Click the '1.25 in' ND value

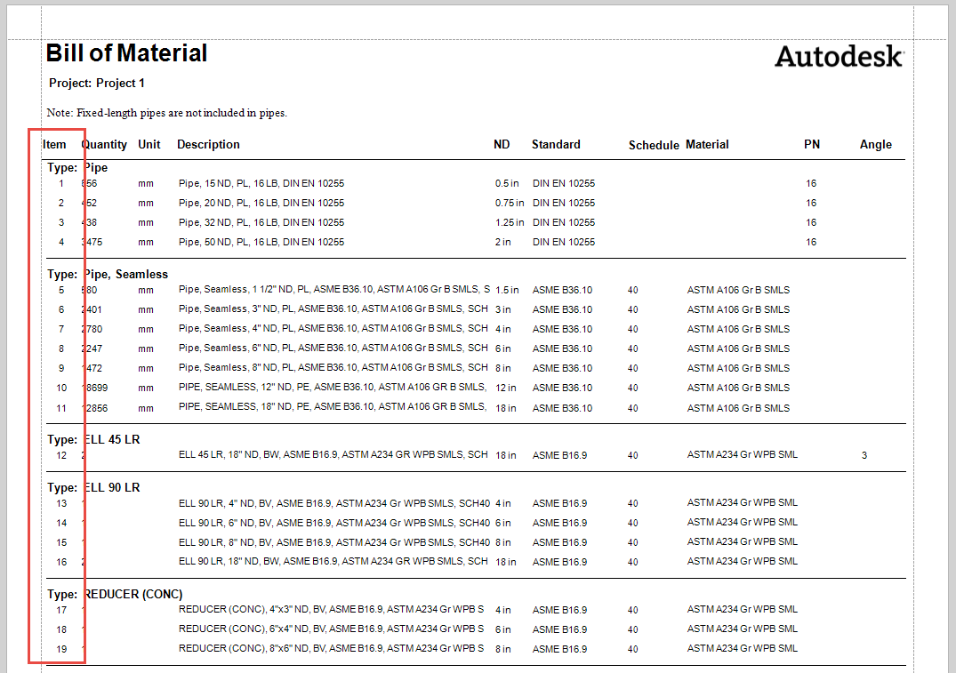pos(510,222)
